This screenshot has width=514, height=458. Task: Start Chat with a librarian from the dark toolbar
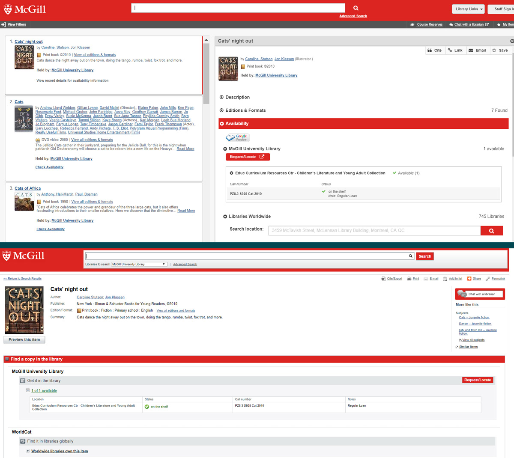pyautogui.click(x=469, y=24)
